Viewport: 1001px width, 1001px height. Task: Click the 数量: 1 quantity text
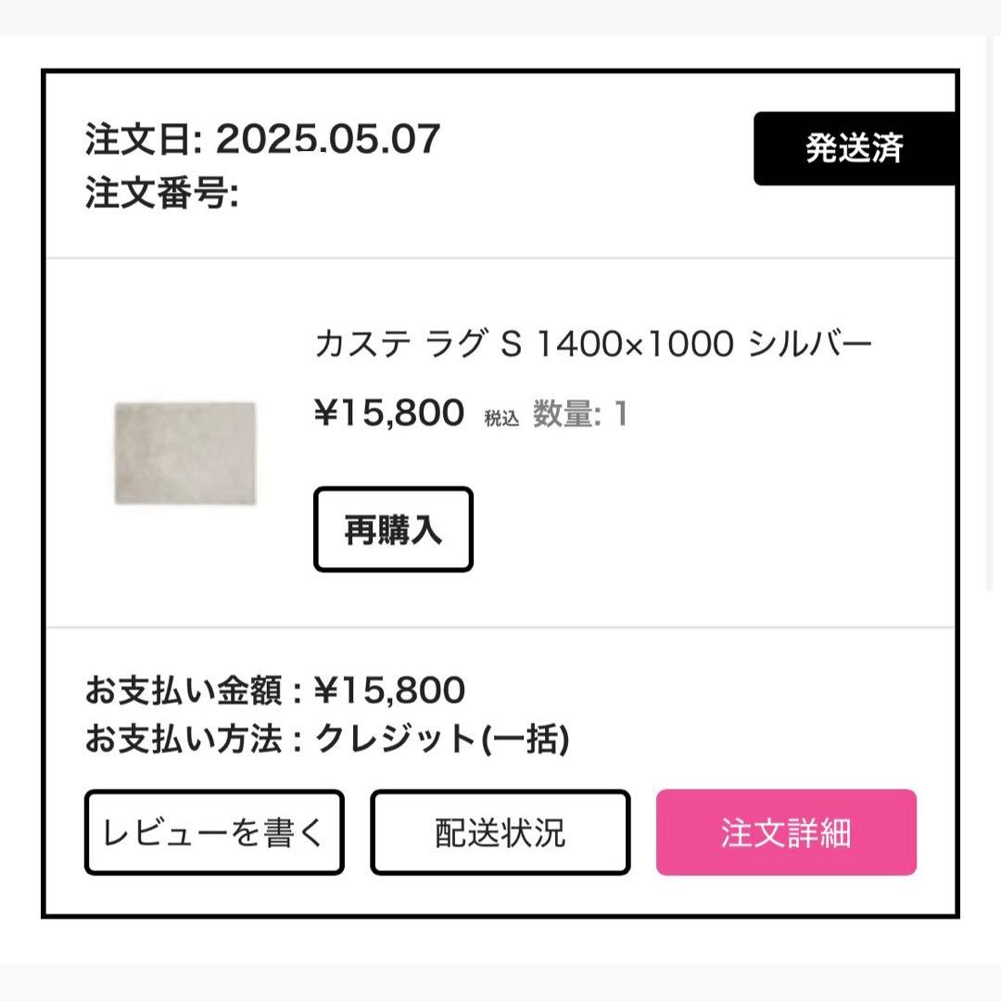(x=580, y=414)
